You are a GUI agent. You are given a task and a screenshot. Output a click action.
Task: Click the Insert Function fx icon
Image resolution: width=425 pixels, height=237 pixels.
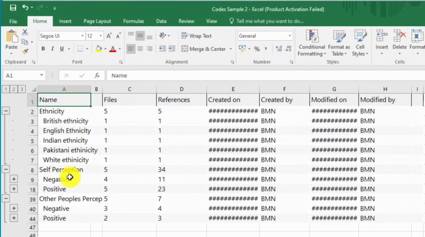(x=97, y=76)
